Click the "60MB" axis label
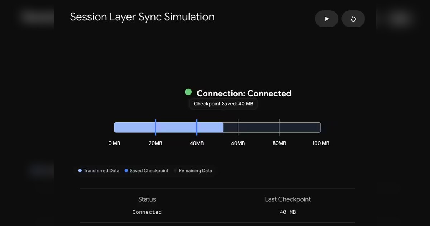430x226 pixels. [238, 143]
